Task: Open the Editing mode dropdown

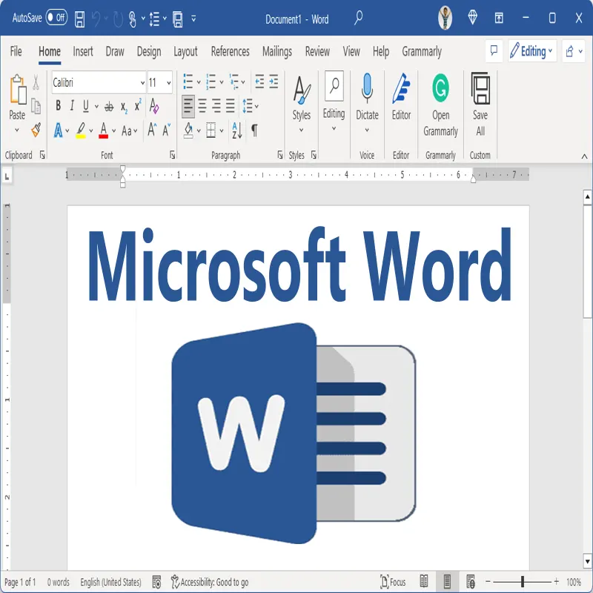Action: pyautogui.click(x=532, y=50)
